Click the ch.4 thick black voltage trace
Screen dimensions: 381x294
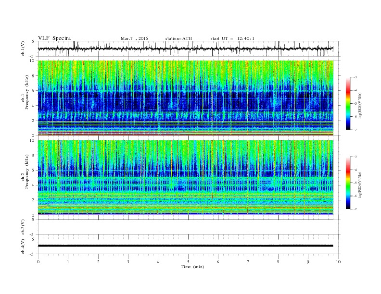[185, 246]
